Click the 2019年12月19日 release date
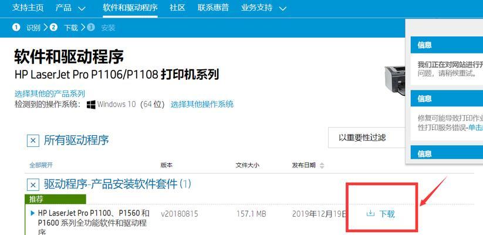This screenshot has height=235, width=483. click(x=319, y=214)
